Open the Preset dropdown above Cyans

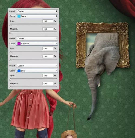(37, 11)
